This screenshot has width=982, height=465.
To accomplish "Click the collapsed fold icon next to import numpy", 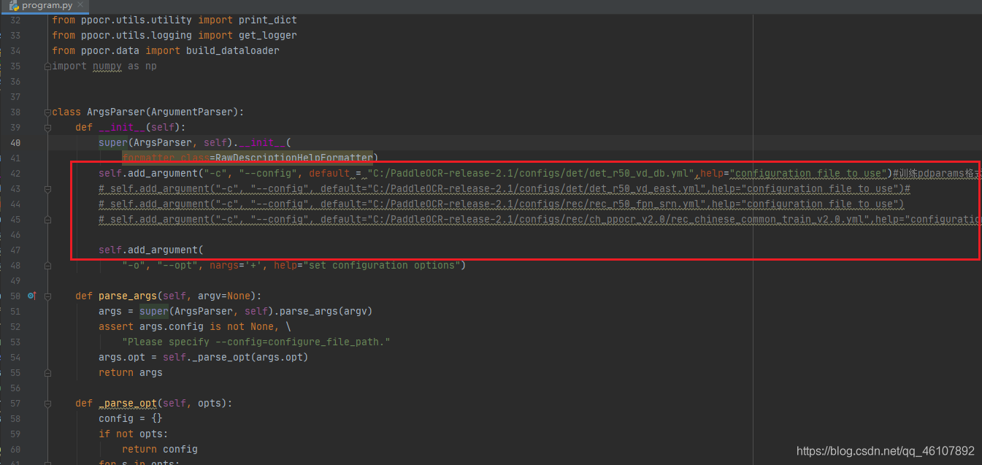I will [46, 66].
